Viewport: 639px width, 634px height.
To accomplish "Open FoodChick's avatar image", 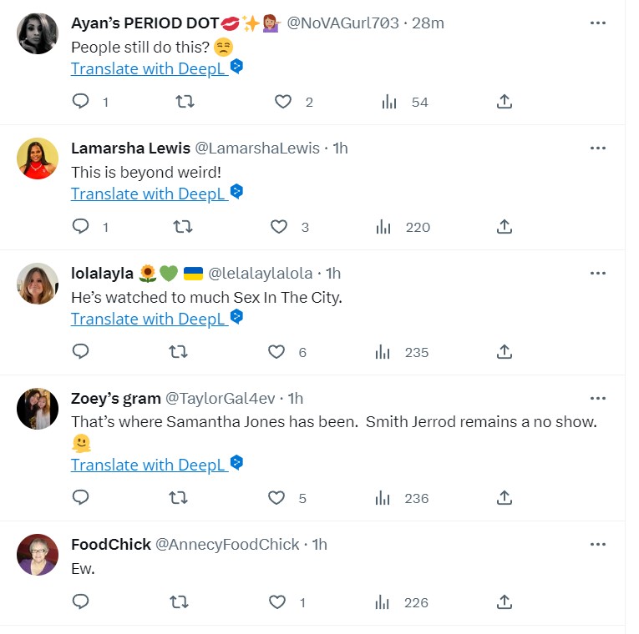I will pyautogui.click(x=38, y=555).
